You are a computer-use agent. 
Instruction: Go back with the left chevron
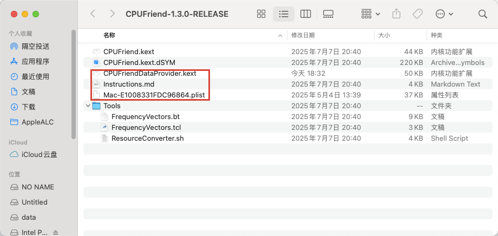tap(93, 14)
